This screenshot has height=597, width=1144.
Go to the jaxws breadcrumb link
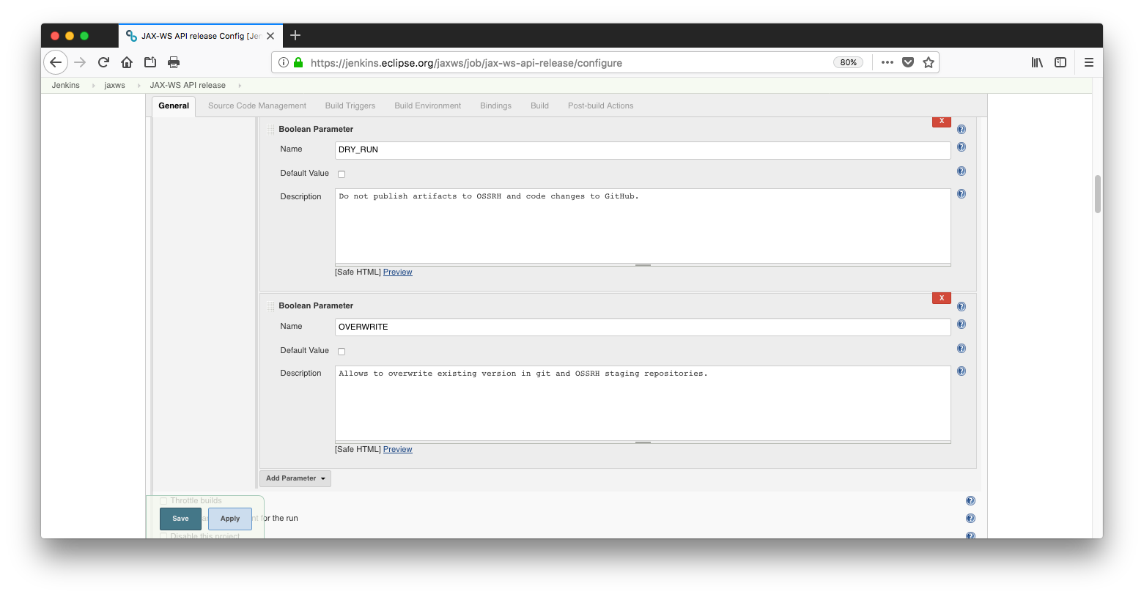pos(114,86)
